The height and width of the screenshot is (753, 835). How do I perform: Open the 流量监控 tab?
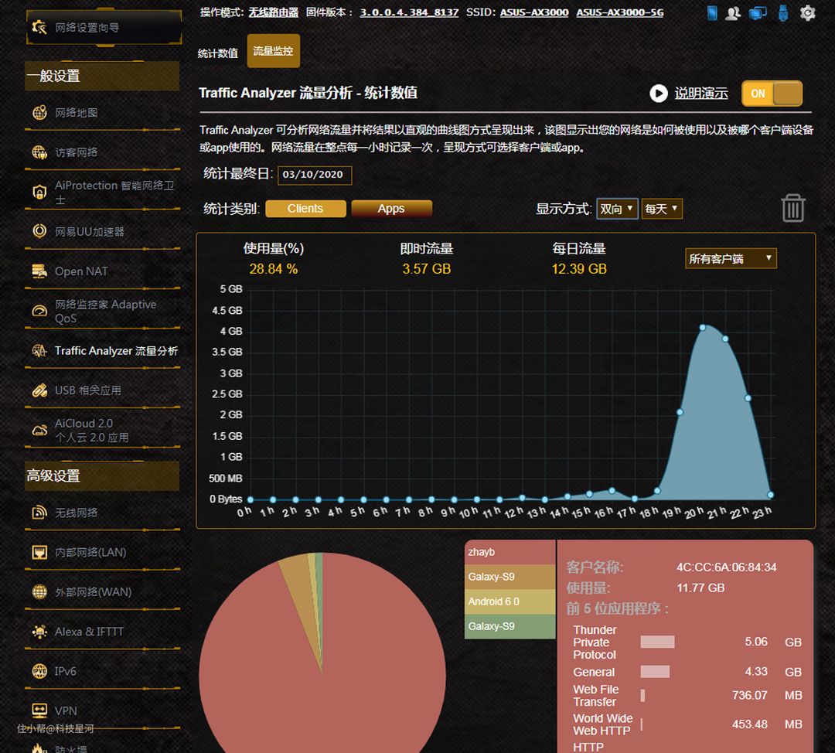[x=273, y=51]
